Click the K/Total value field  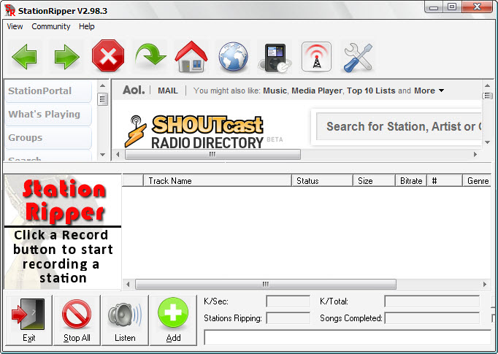(432, 301)
